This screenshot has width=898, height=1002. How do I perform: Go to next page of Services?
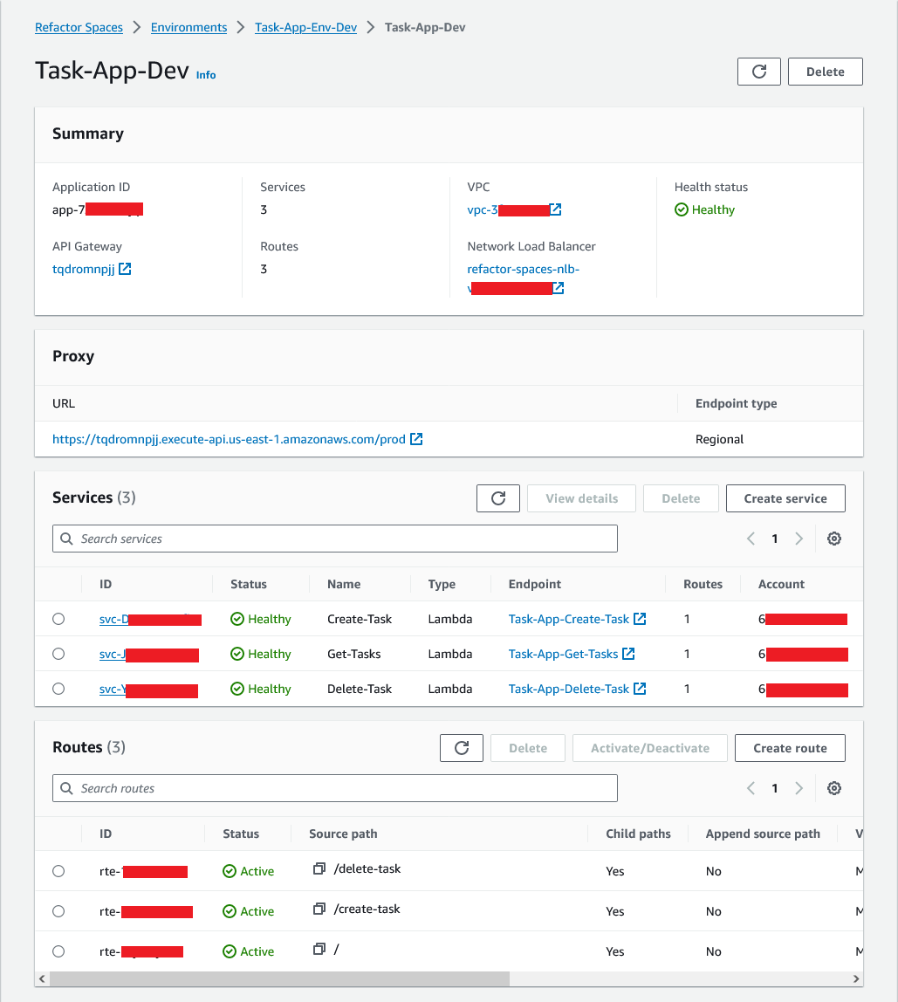point(799,539)
